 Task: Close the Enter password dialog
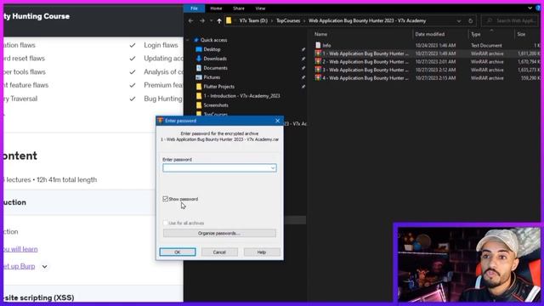click(x=278, y=121)
